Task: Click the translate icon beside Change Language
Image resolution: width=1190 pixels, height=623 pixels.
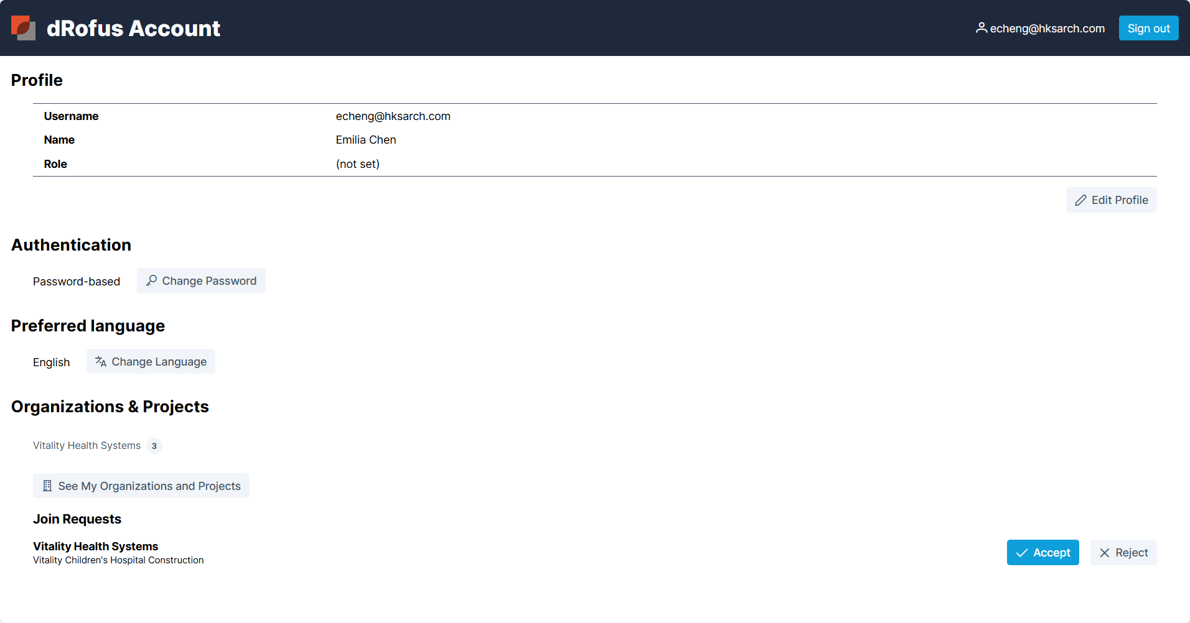Action: point(101,362)
